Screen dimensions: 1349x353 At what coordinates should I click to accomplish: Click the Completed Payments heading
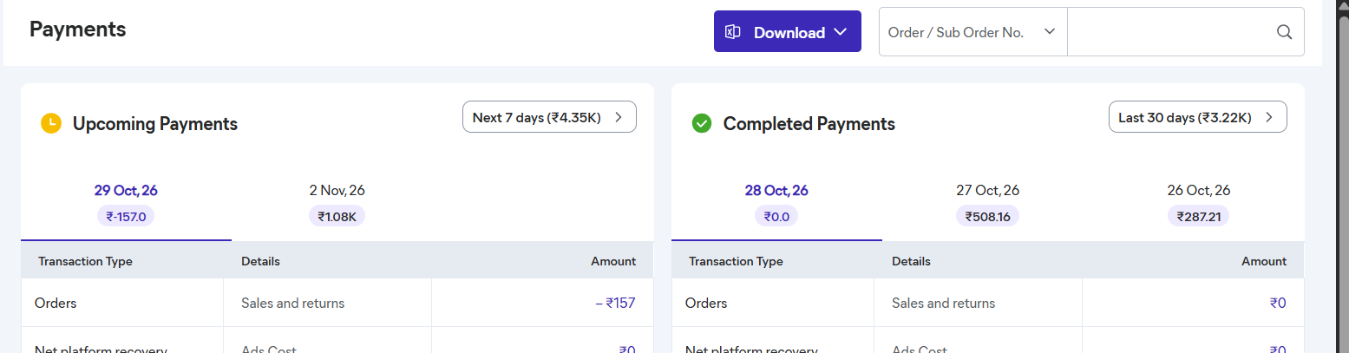809,124
